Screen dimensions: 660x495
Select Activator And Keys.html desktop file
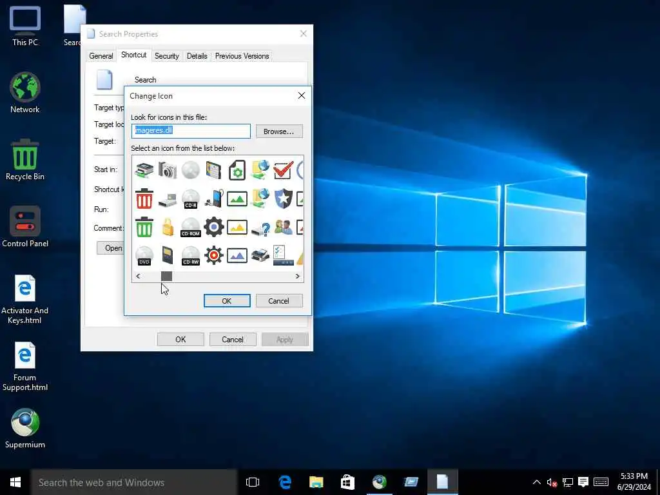pyautogui.click(x=25, y=299)
